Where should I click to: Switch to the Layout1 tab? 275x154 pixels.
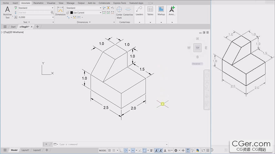(25, 150)
